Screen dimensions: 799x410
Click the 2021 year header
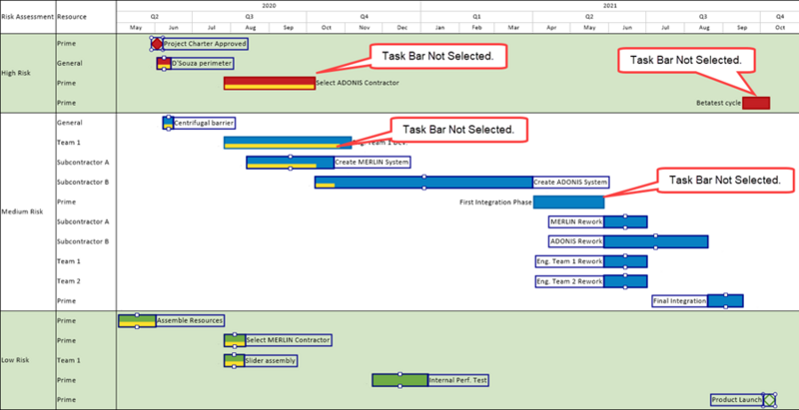[x=610, y=6]
